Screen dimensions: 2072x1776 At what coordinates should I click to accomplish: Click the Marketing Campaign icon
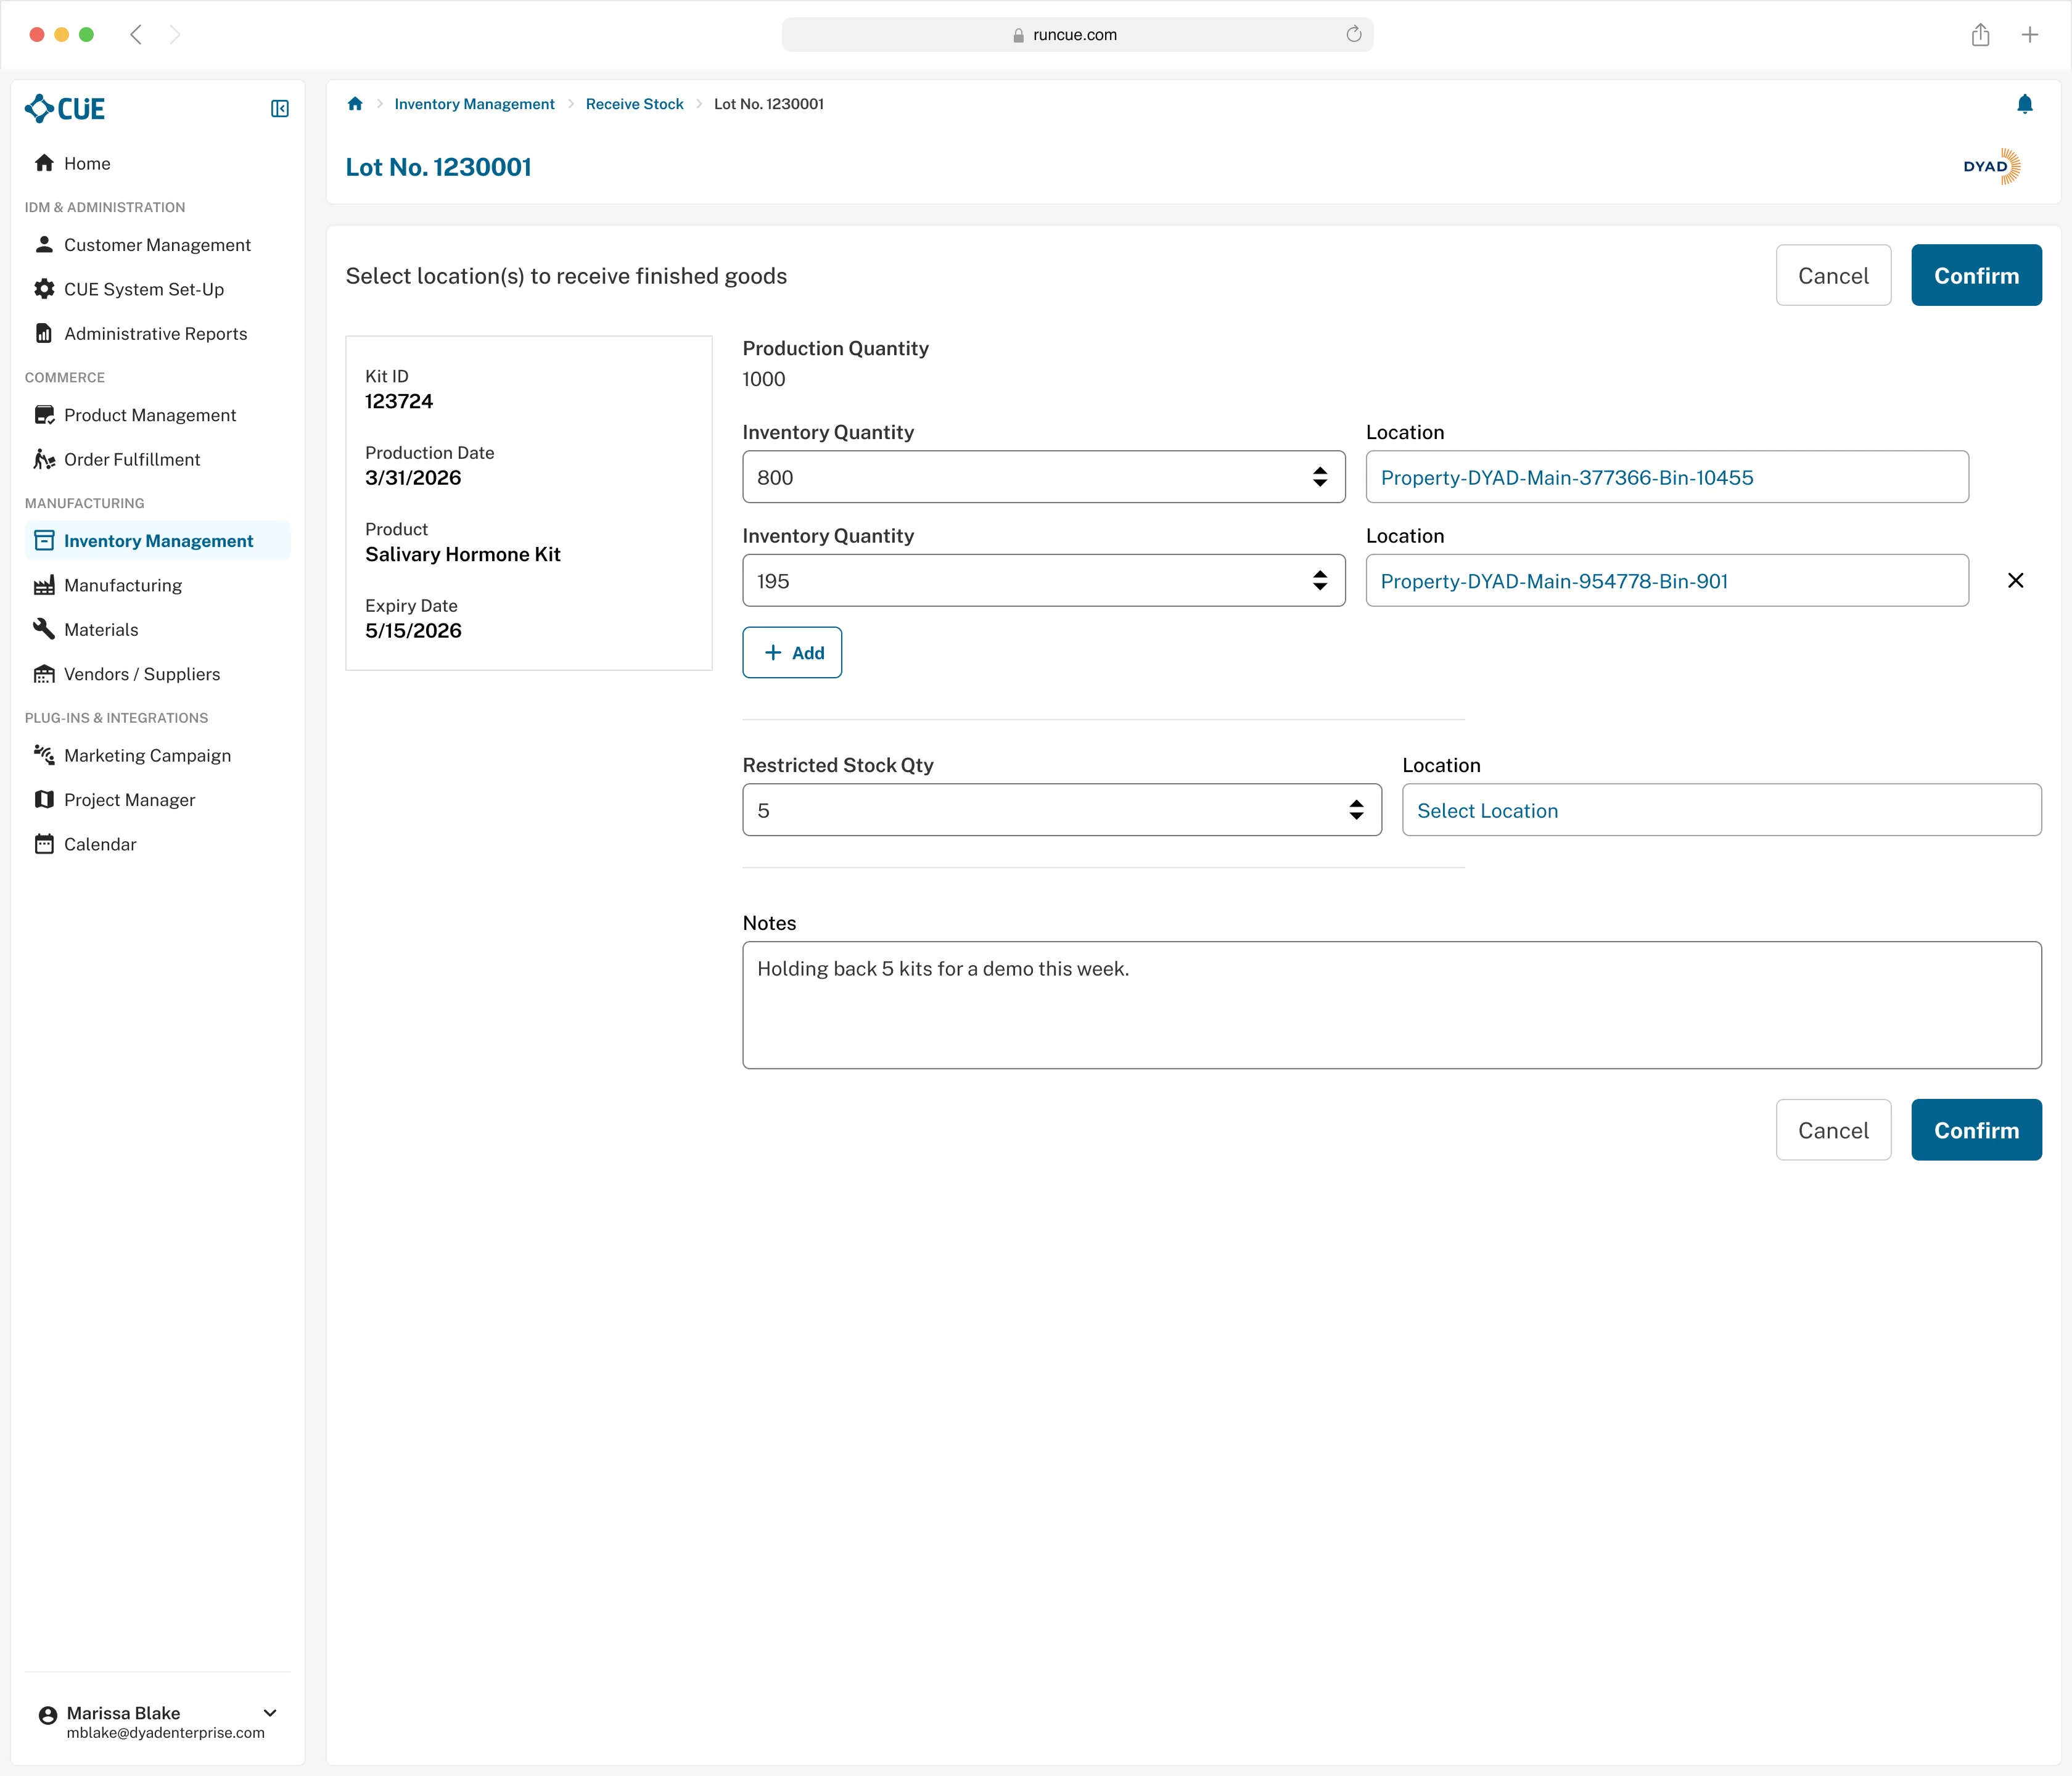click(44, 755)
